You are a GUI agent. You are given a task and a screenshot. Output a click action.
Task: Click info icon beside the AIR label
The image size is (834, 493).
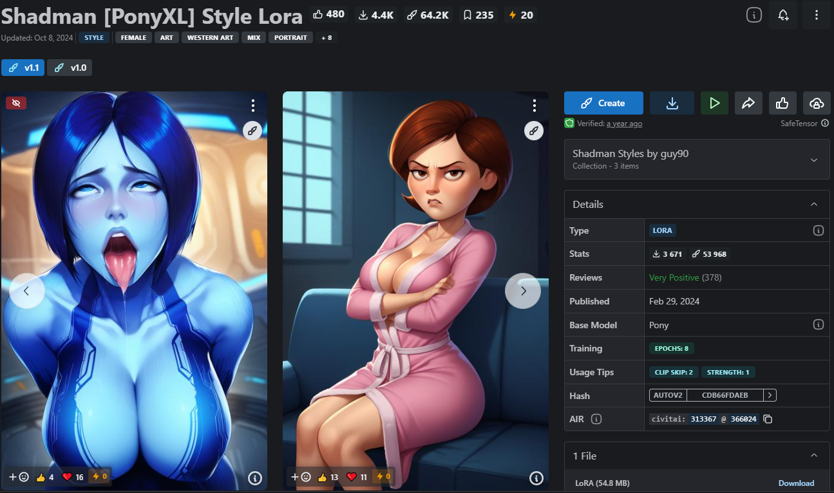pos(596,419)
